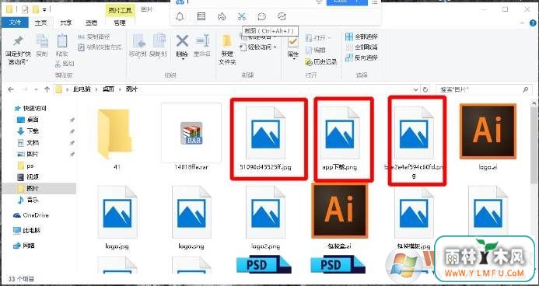Click Cut (剪切) in the clipboard group
This screenshot has height=286, width=539.
point(65,64)
